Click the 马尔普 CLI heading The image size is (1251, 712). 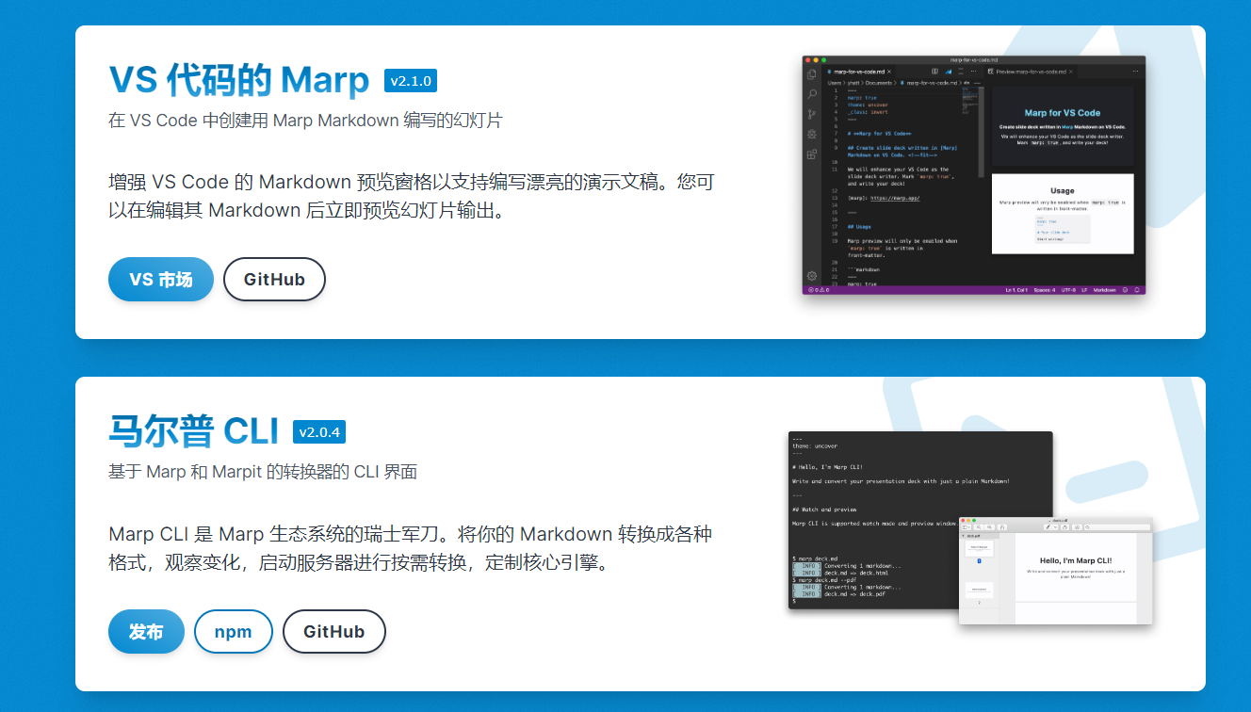click(x=194, y=431)
